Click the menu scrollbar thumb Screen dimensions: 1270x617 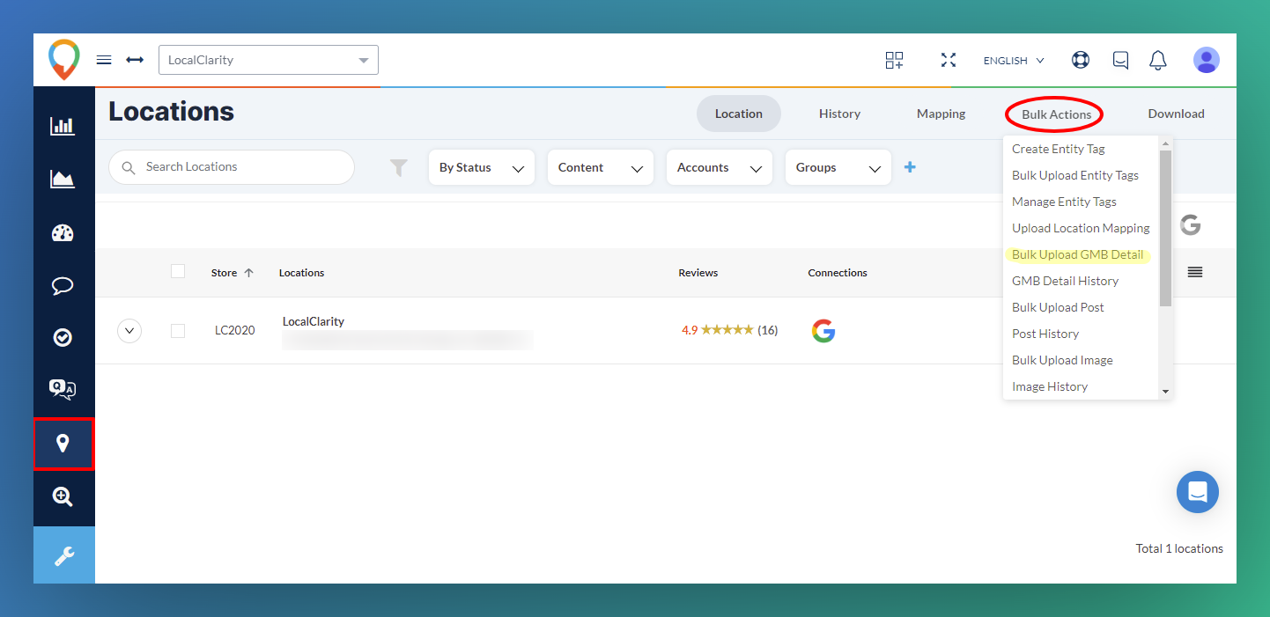[1165, 229]
